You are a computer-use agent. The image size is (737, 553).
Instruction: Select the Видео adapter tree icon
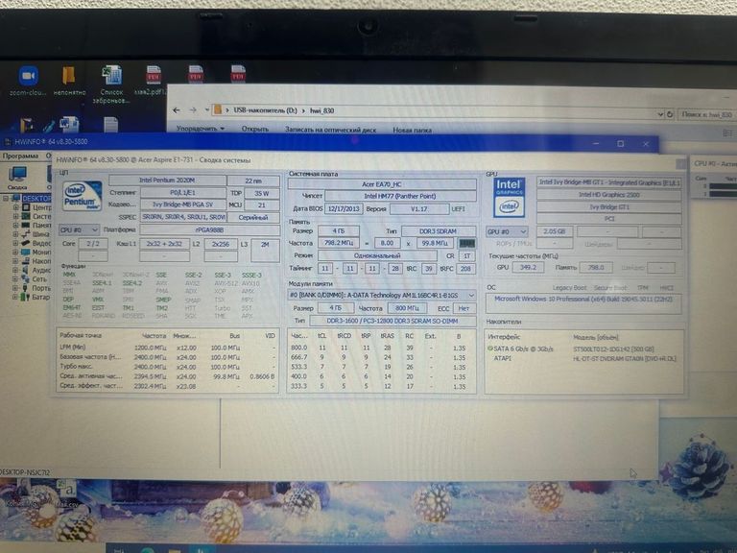point(26,243)
